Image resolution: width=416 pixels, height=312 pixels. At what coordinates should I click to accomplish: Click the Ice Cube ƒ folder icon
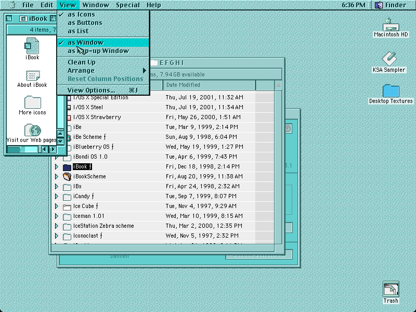67,206
